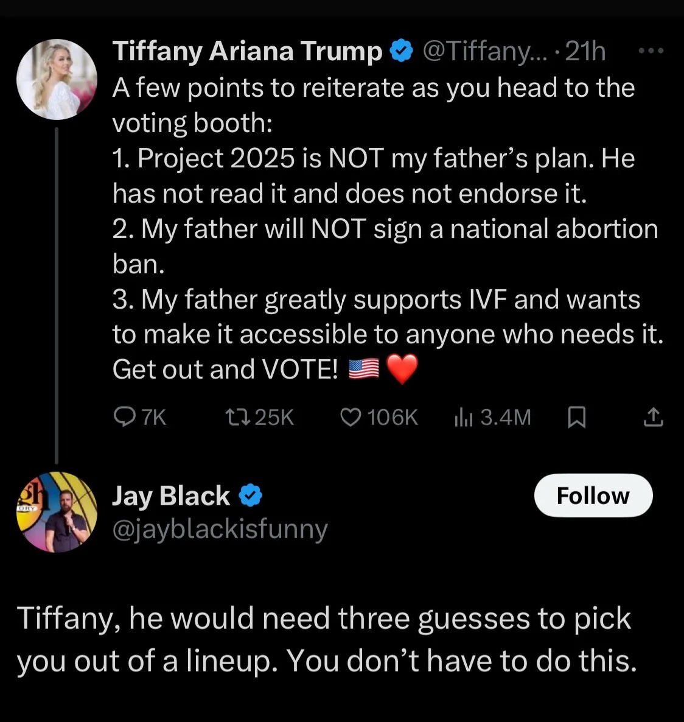
Task: Open the @jayblackisfunny handle
Action: click(220, 530)
